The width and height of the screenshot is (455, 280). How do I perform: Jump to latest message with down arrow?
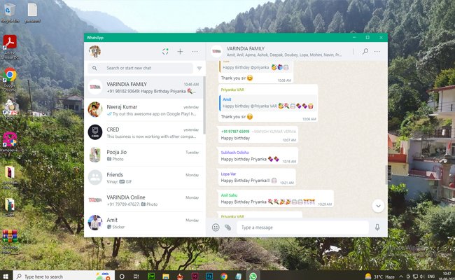click(x=377, y=206)
